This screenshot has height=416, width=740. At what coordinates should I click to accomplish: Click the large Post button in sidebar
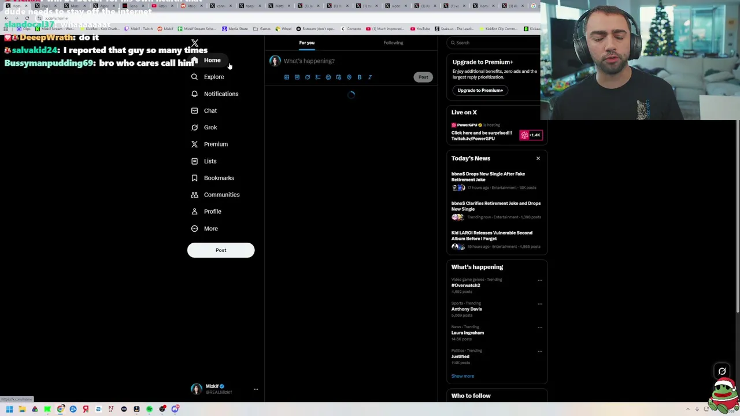[x=221, y=250]
